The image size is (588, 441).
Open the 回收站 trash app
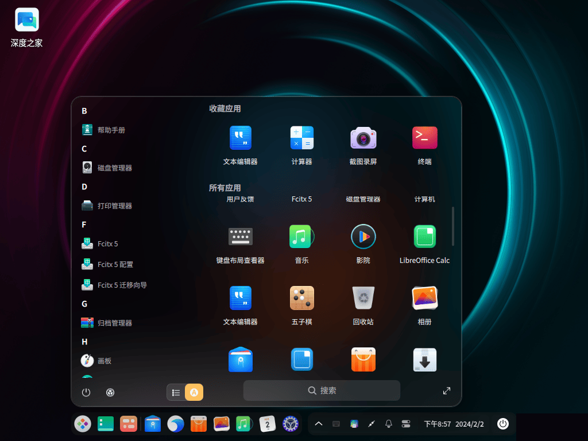pyautogui.click(x=363, y=298)
